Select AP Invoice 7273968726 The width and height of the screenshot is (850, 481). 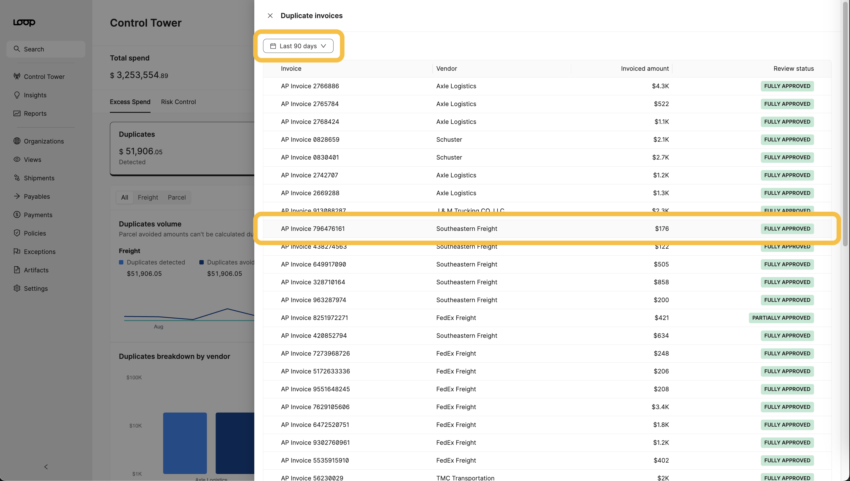[x=547, y=354]
